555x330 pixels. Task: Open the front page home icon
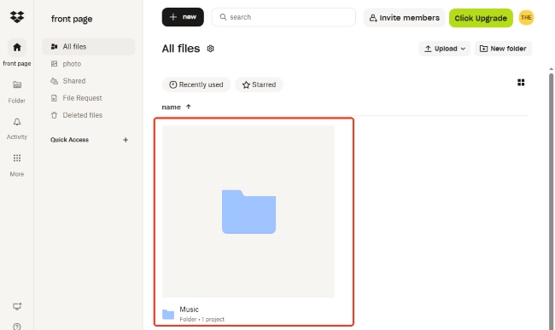point(17,47)
